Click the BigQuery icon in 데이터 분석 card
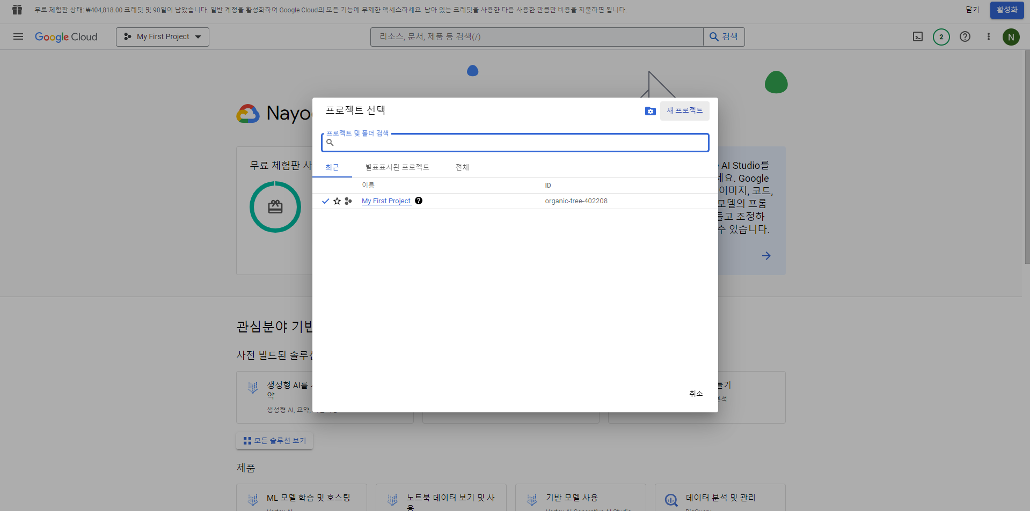Viewport: 1030px width, 511px height. click(x=671, y=500)
